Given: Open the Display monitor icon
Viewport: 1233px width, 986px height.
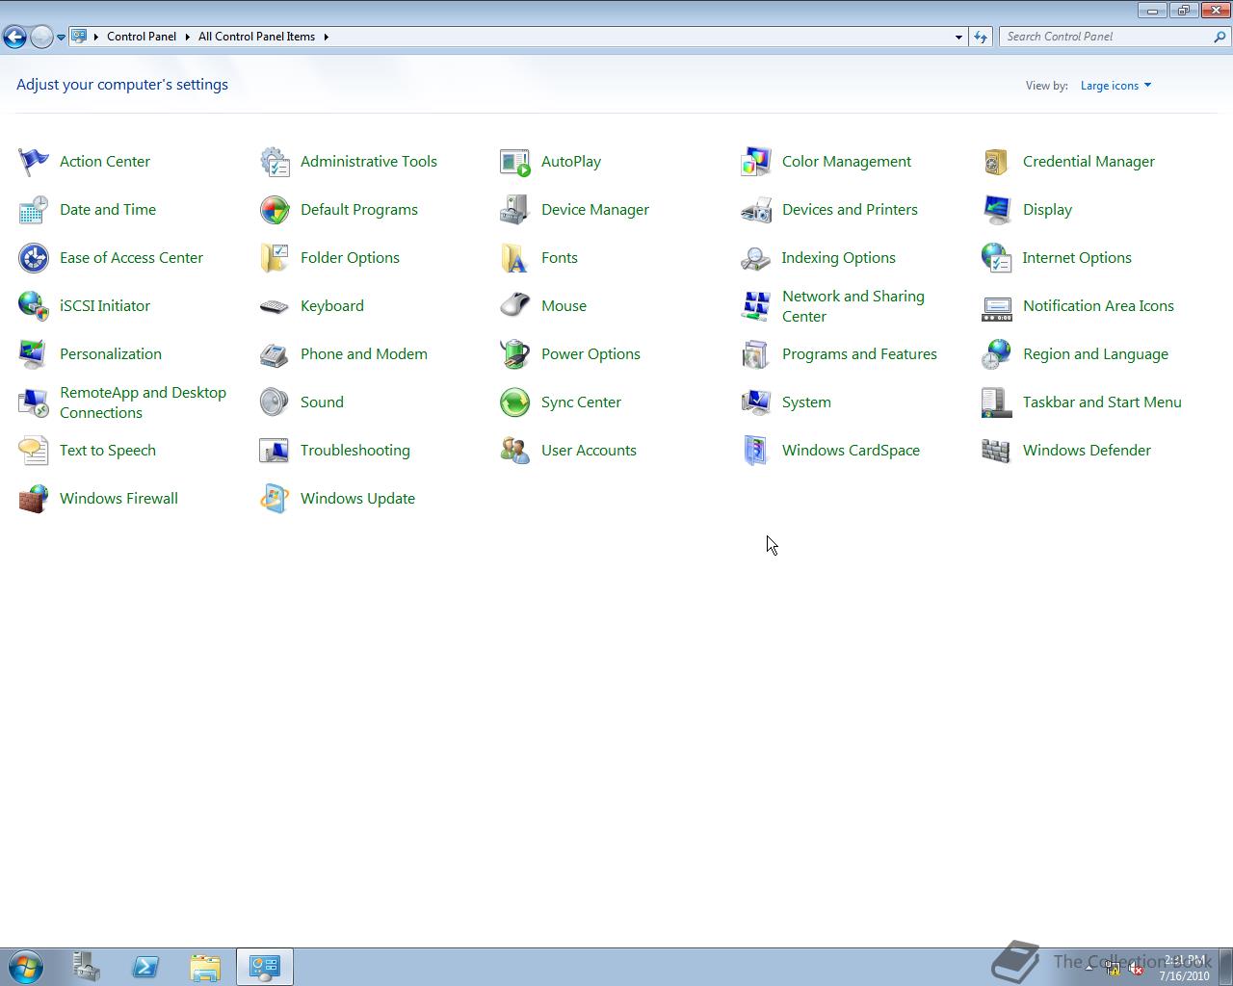Looking at the screenshot, I should (x=997, y=210).
